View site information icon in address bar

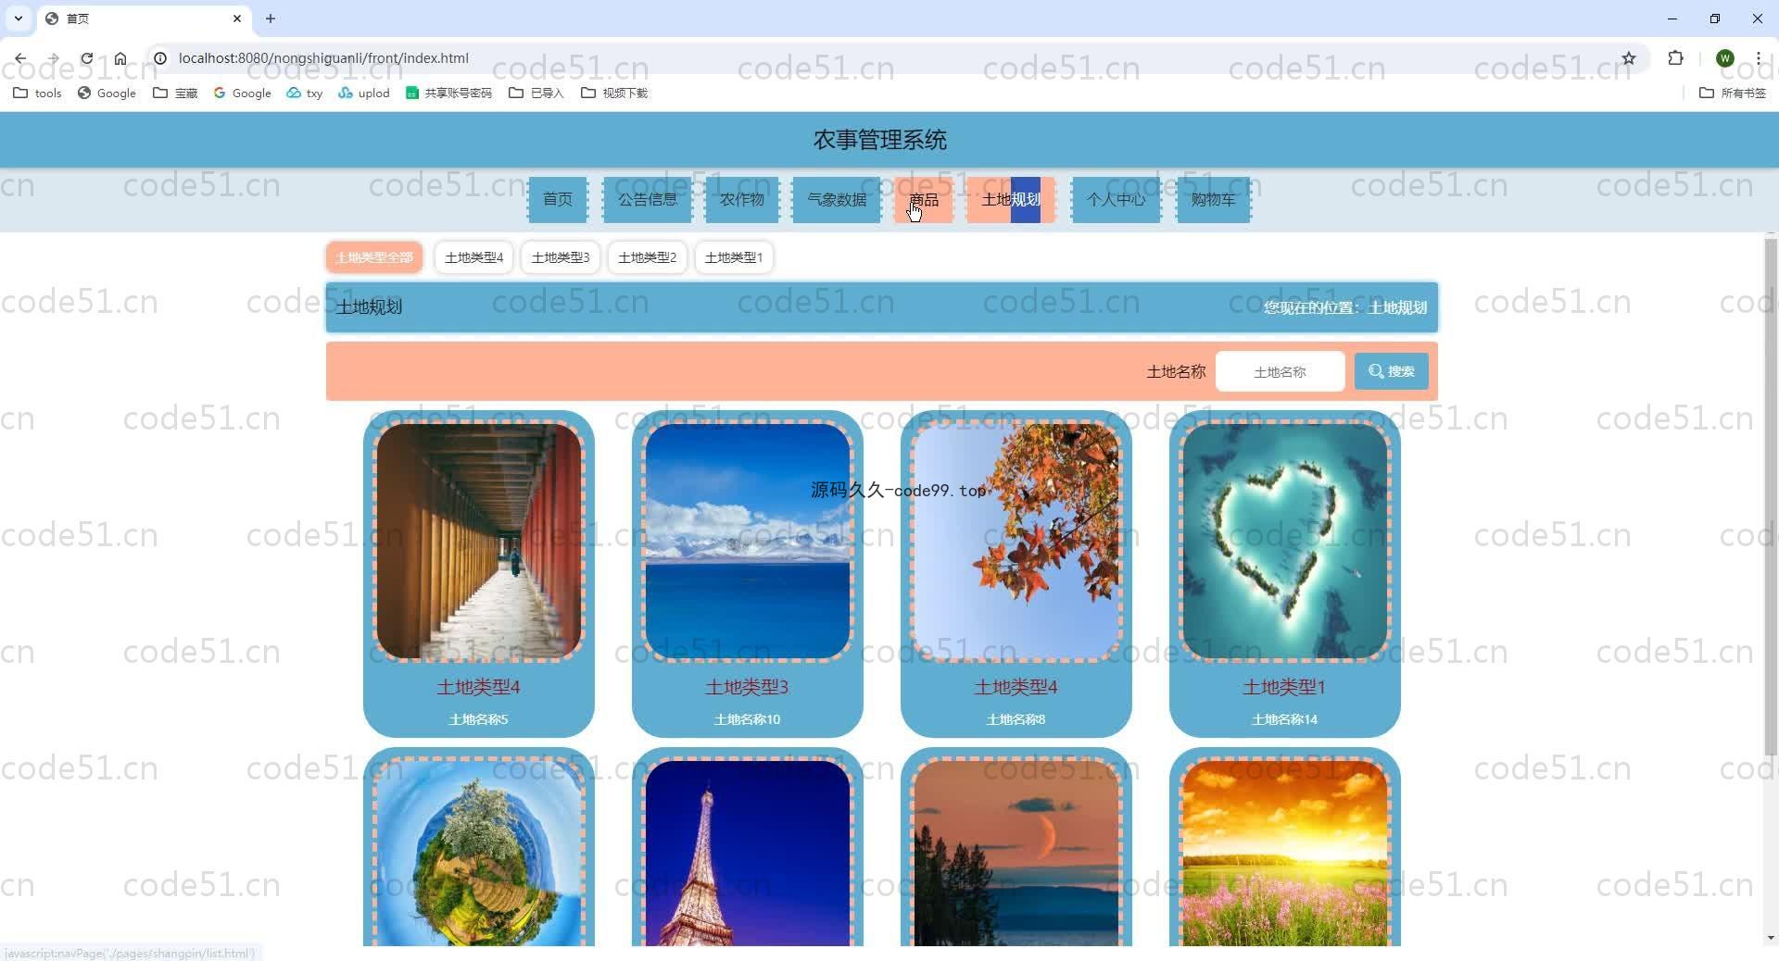160,58
